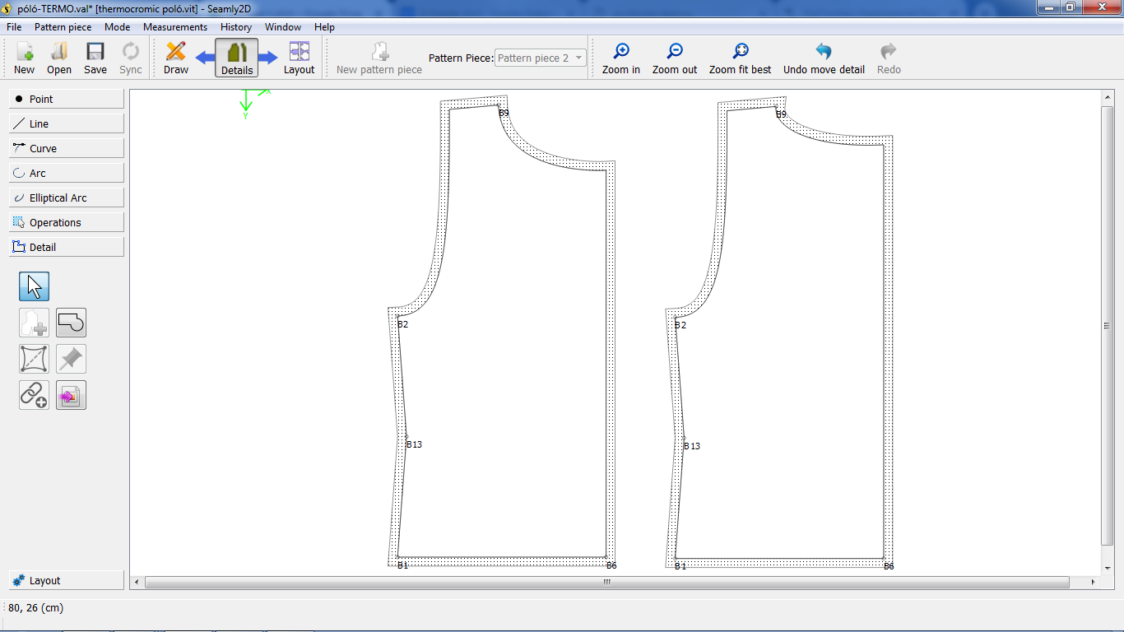Open the Pattern Piece dropdown
1124x632 pixels.
coord(541,58)
